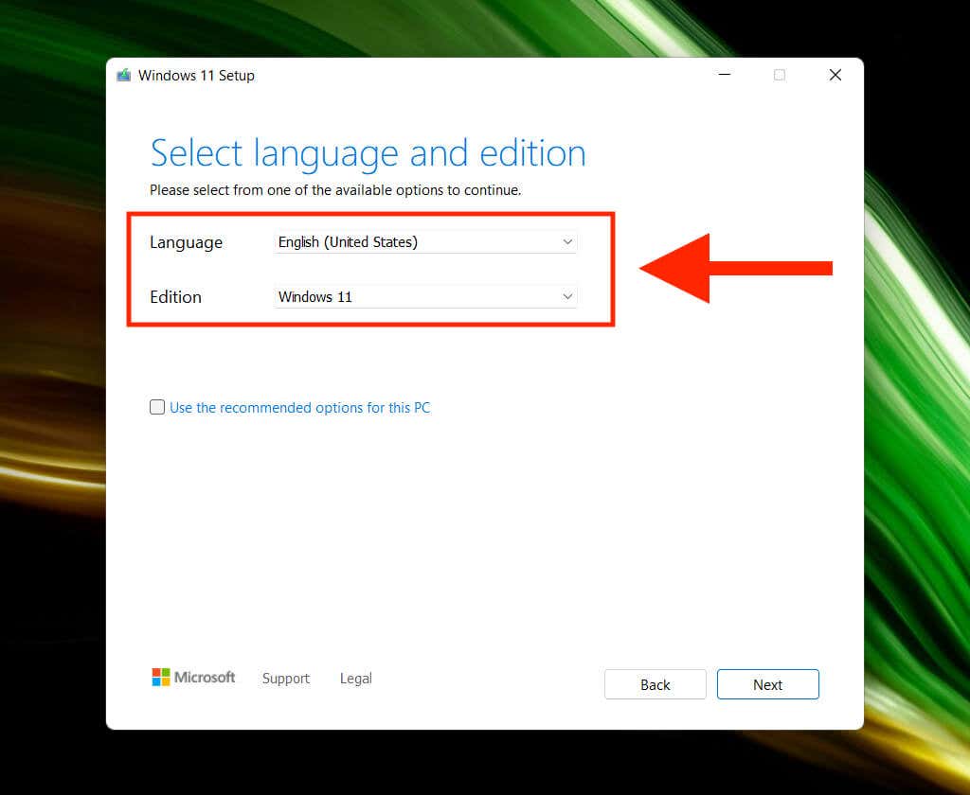Click the Windows 11 Setup title text
Screen dimensions: 970x795
[x=196, y=76]
